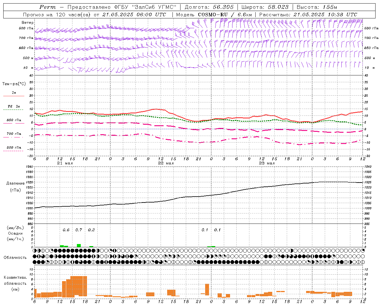Click the Тем-ра(°C) temperature panel label

tap(14, 84)
